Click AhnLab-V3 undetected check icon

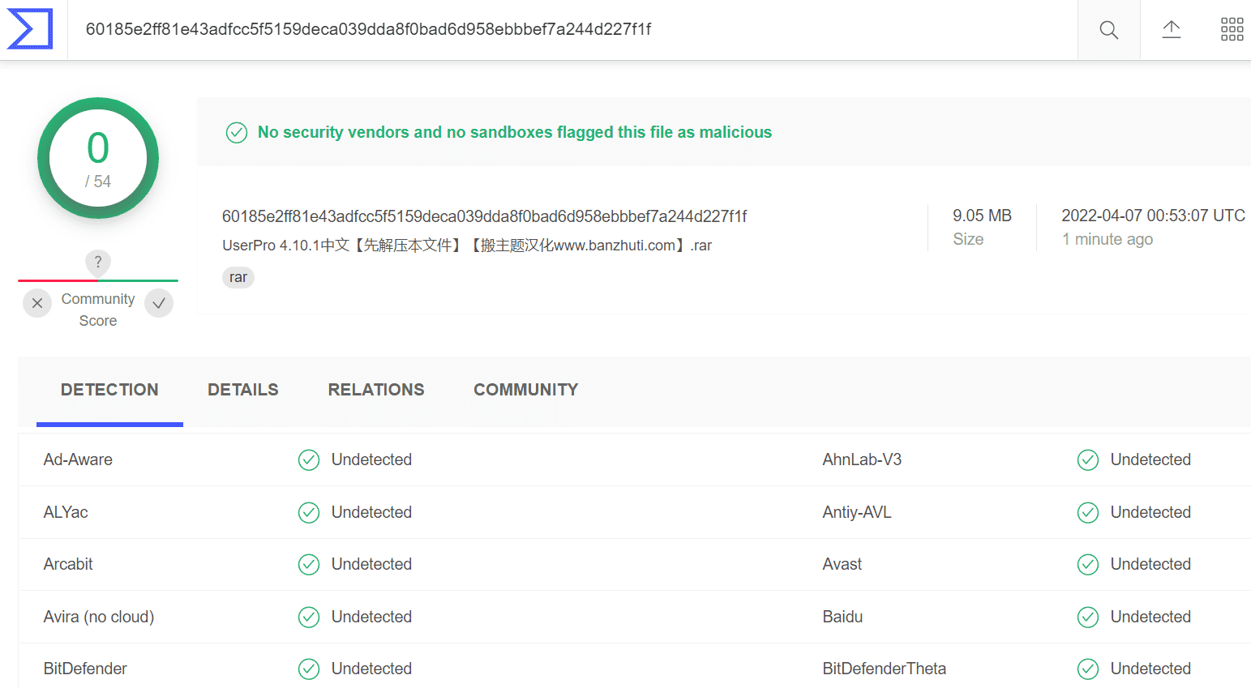coord(1088,460)
